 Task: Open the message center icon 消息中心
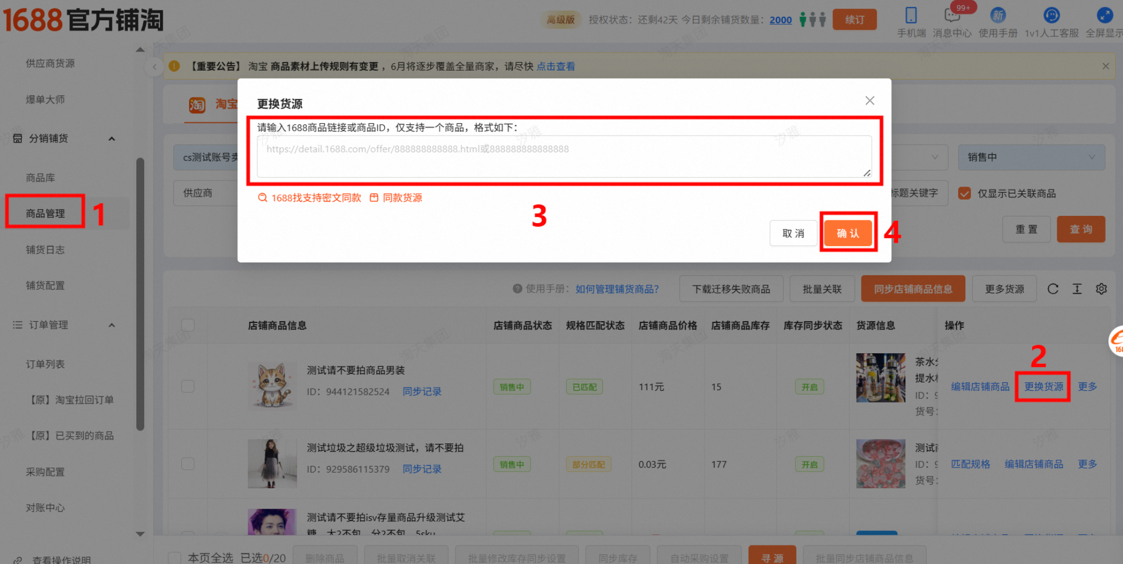coord(952,15)
